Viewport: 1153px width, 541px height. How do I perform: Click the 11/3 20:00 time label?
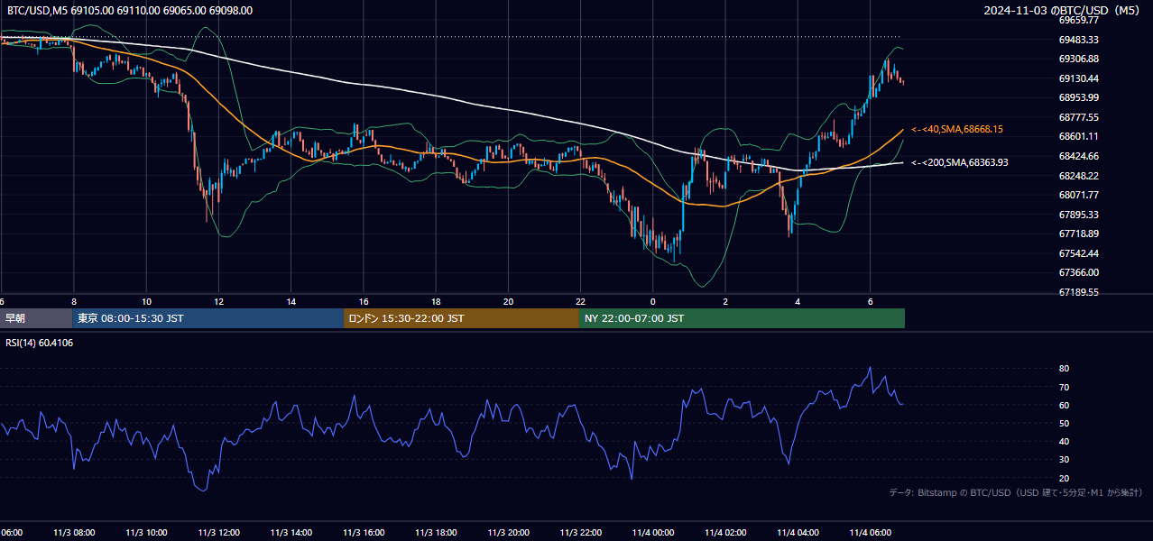coord(508,532)
